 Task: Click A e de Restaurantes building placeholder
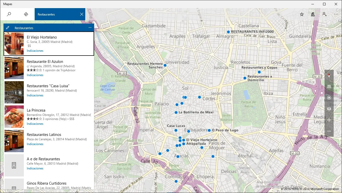point(14,165)
